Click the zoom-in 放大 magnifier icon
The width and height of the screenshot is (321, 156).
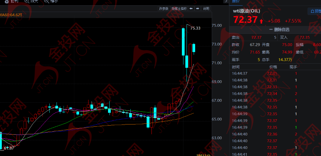[x=28, y=1]
